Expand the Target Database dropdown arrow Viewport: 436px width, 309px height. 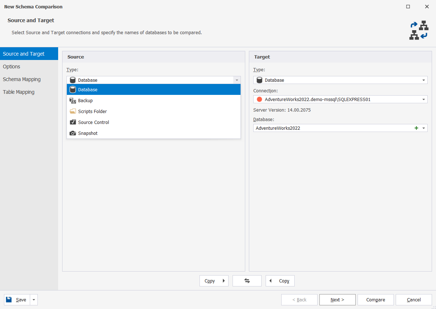[424, 128]
